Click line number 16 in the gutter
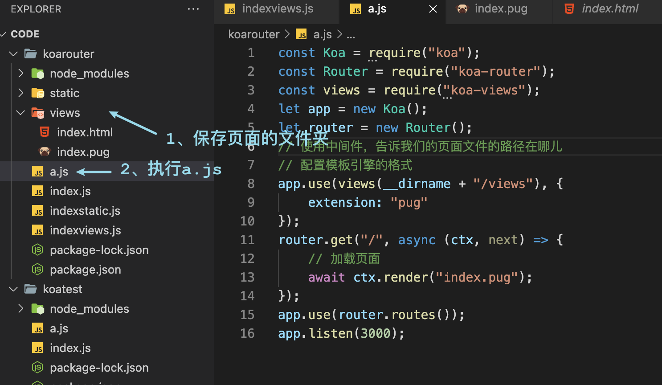Viewport: 662px width, 385px height. point(247,333)
